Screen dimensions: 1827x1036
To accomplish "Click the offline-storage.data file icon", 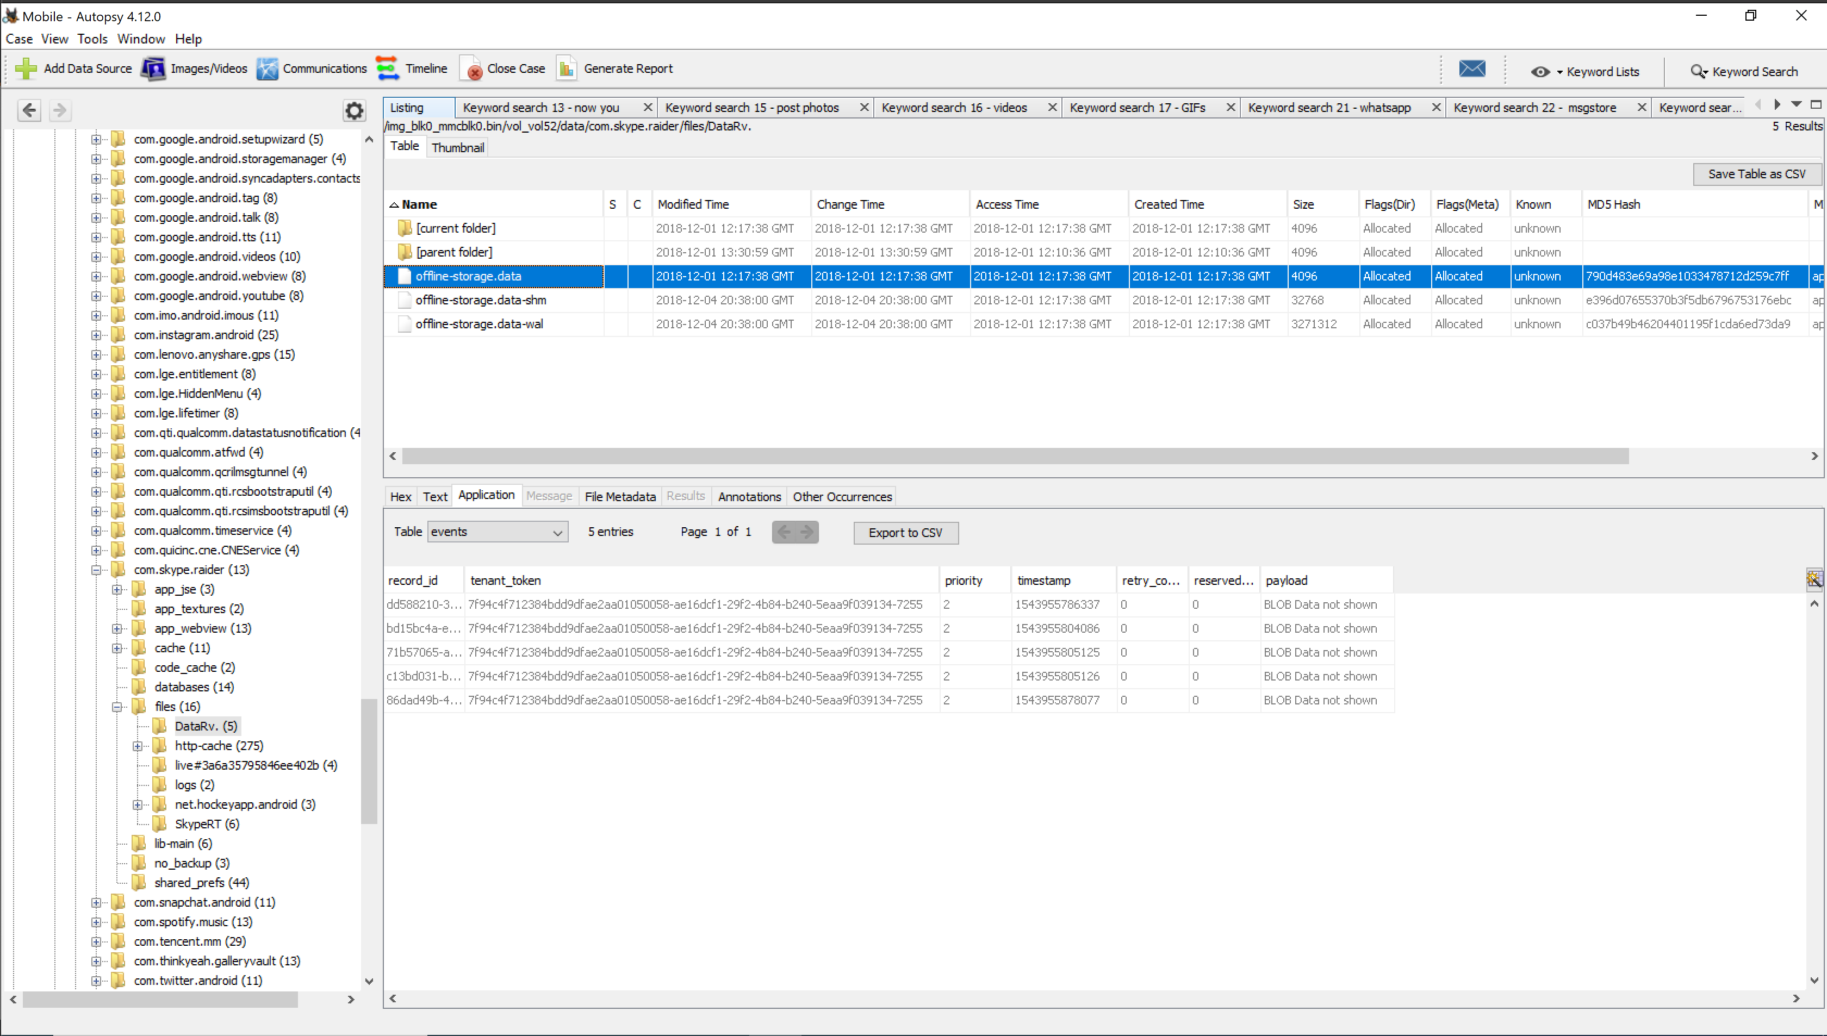I will click(x=404, y=276).
